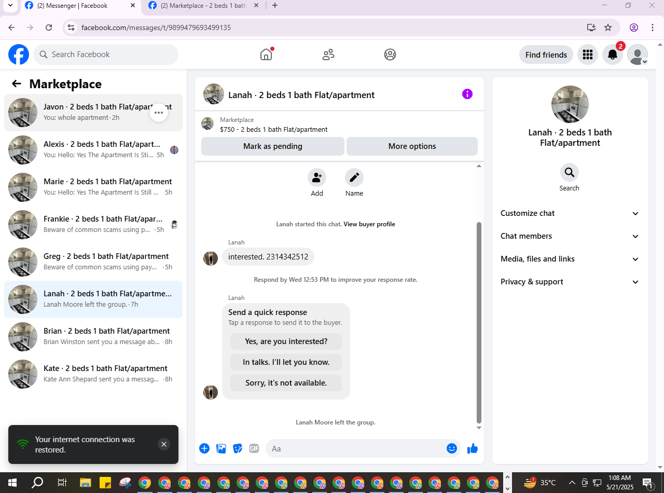Open Javon apartment conversation
The height and width of the screenshot is (493, 664).
tap(93, 112)
